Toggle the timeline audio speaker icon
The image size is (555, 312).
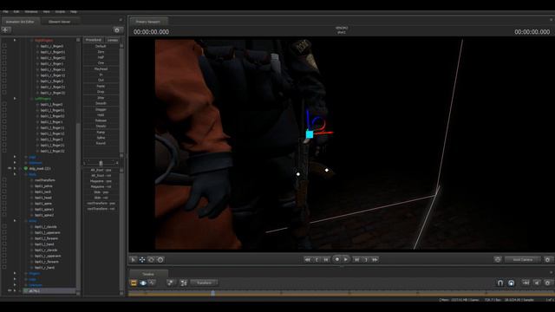537,283
